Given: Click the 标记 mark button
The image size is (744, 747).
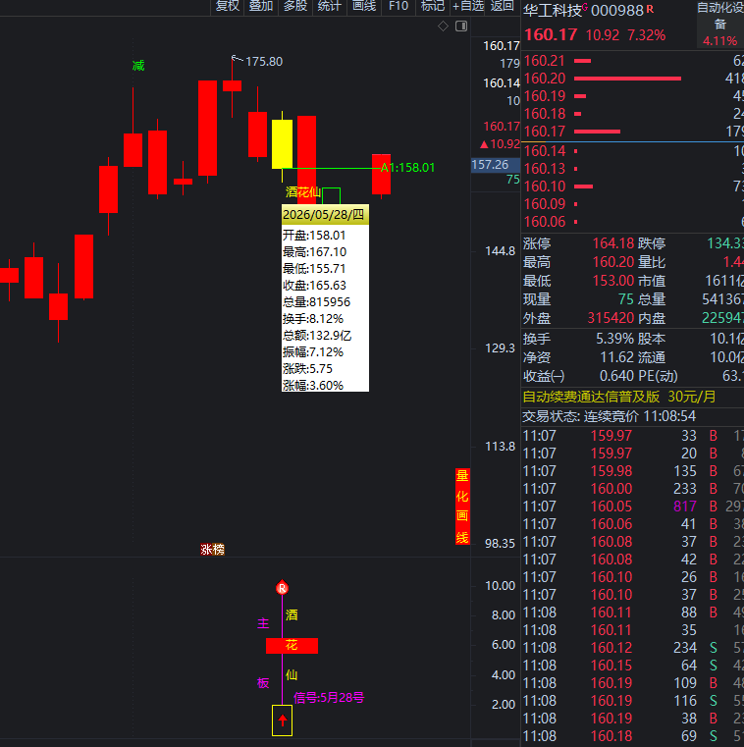Looking at the screenshot, I should [x=433, y=6].
